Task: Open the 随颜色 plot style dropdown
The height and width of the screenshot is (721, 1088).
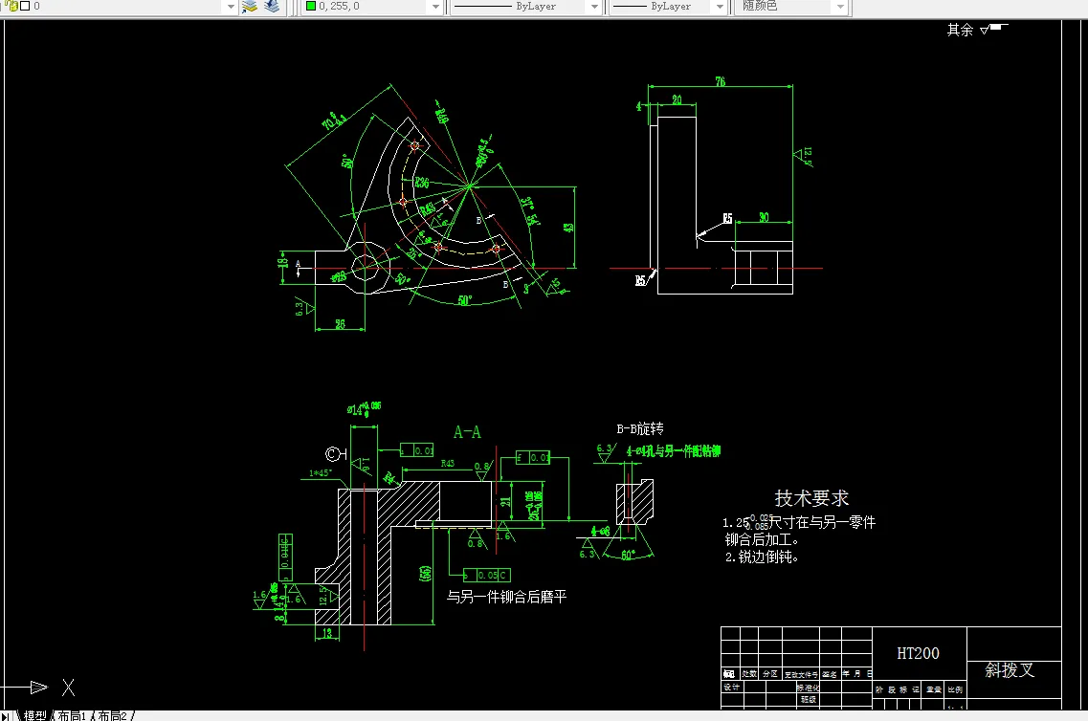Action: (x=840, y=8)
